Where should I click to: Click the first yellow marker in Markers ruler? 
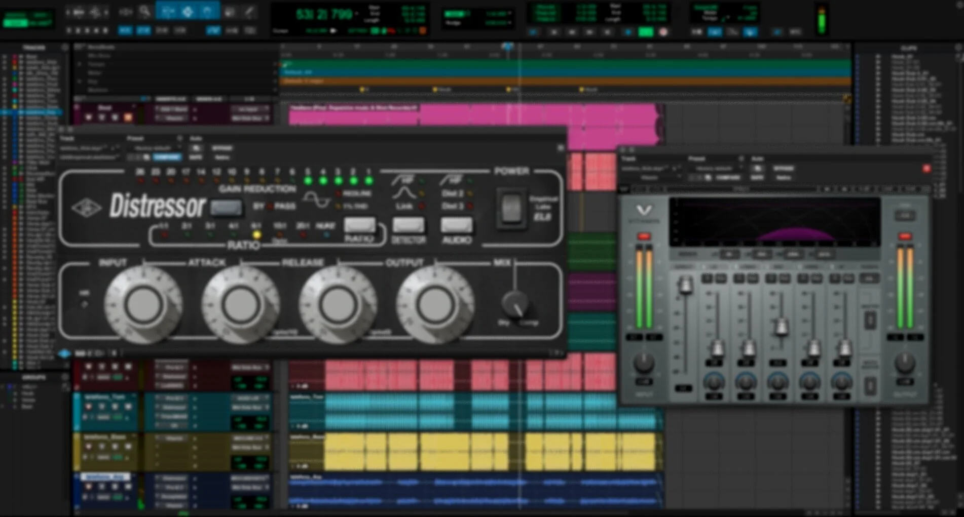click(362, 90)
